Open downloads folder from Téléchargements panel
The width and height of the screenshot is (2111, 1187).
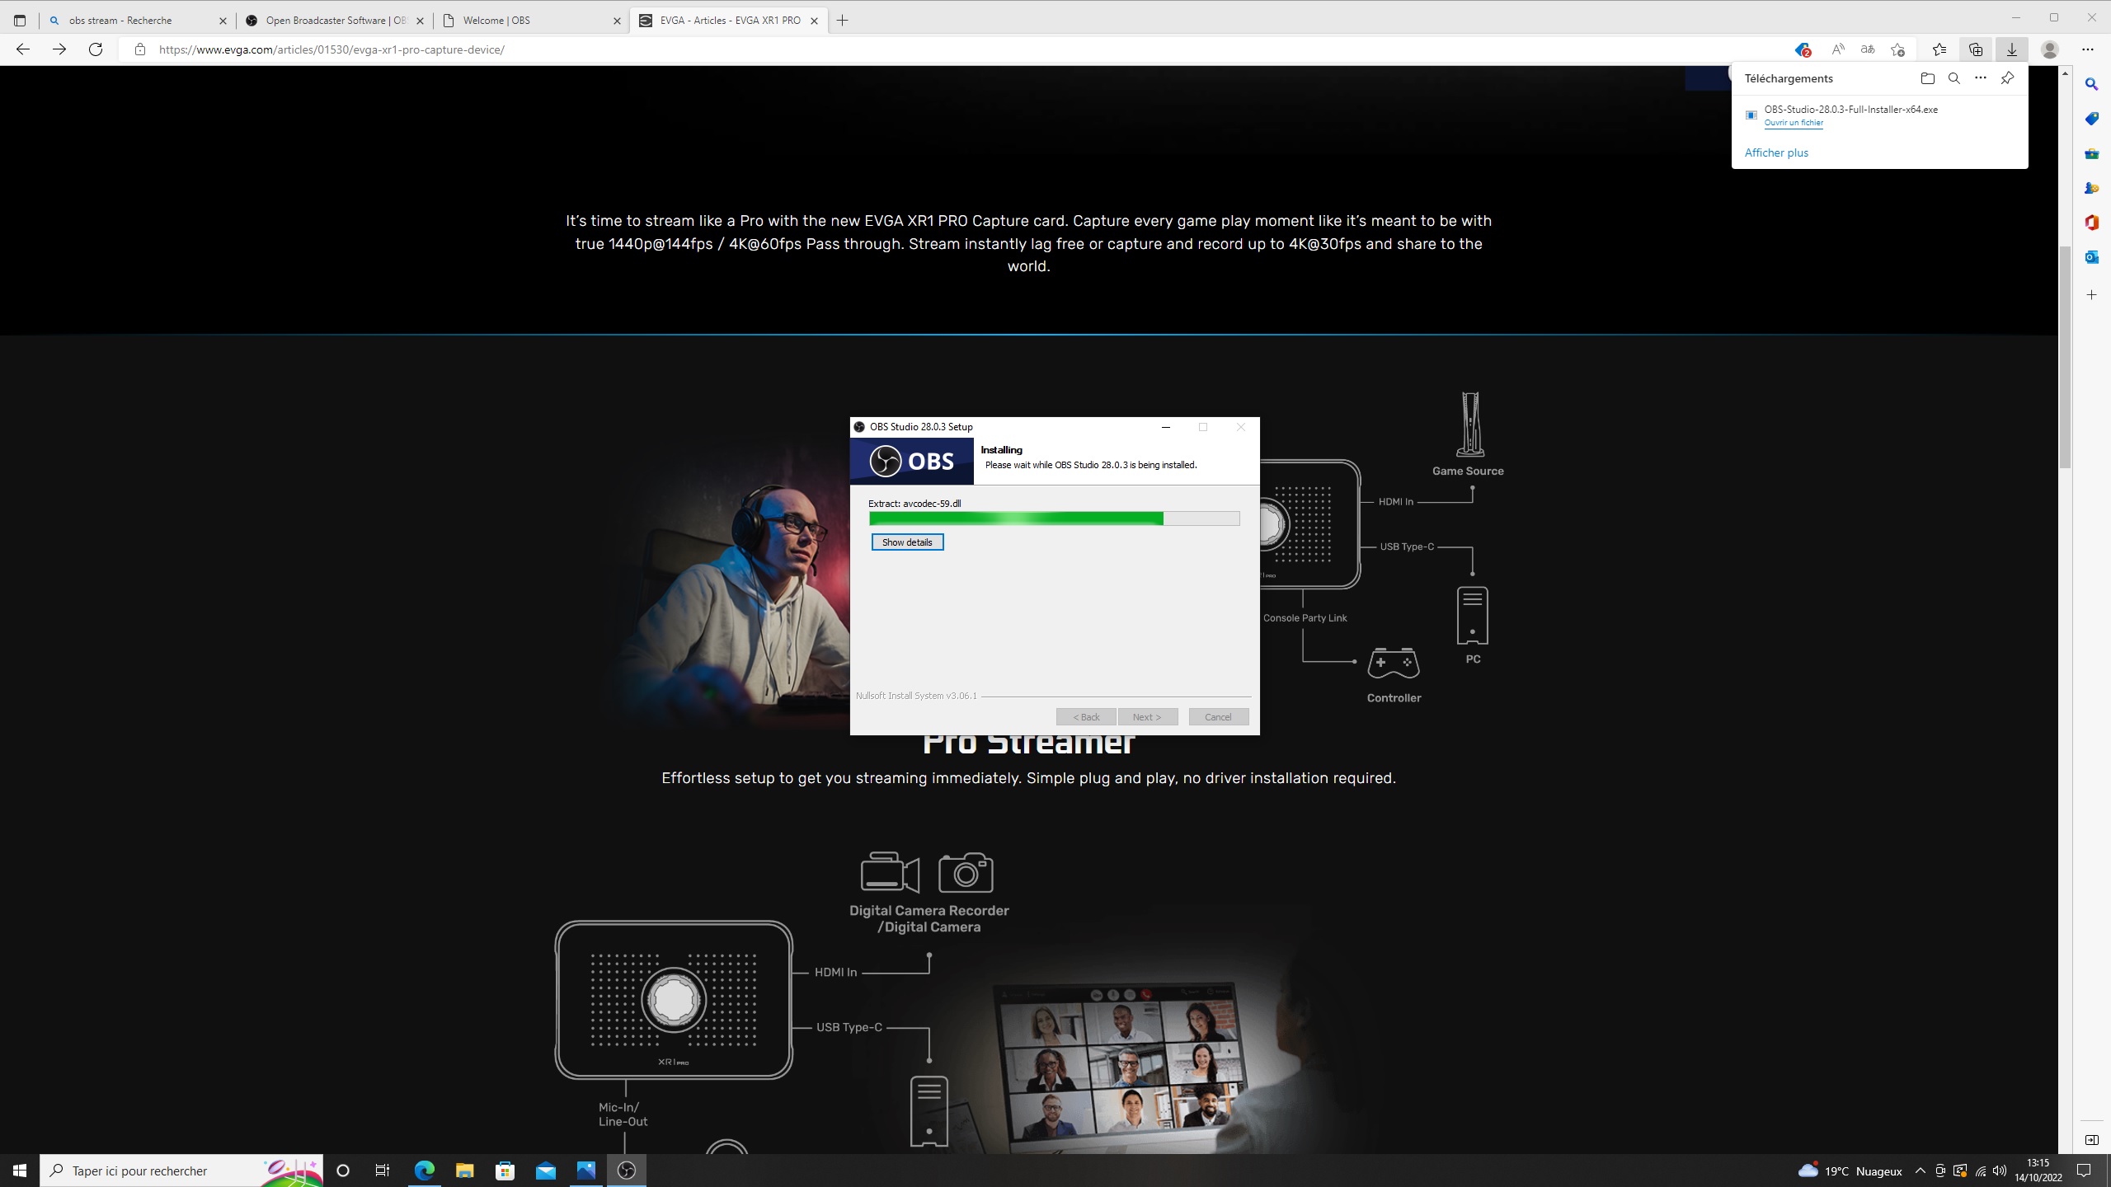[x=1927, y=78]
